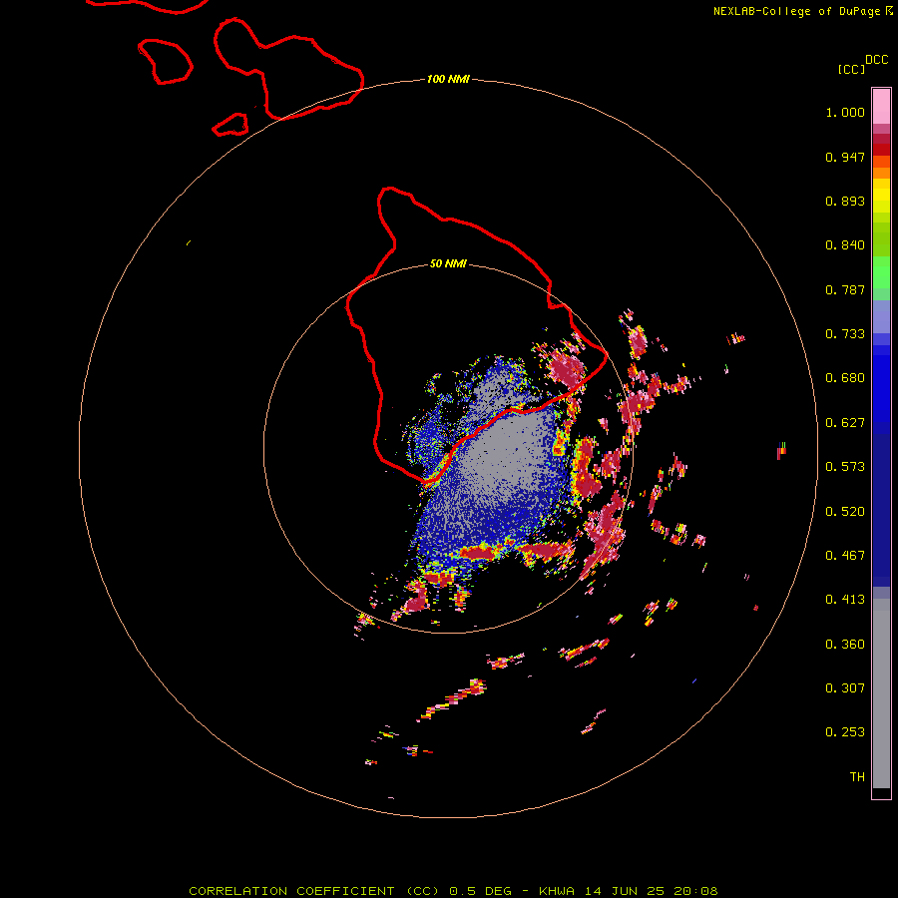
Task: Click the DCC label above the color bar
Action: (x=877, y=60)
